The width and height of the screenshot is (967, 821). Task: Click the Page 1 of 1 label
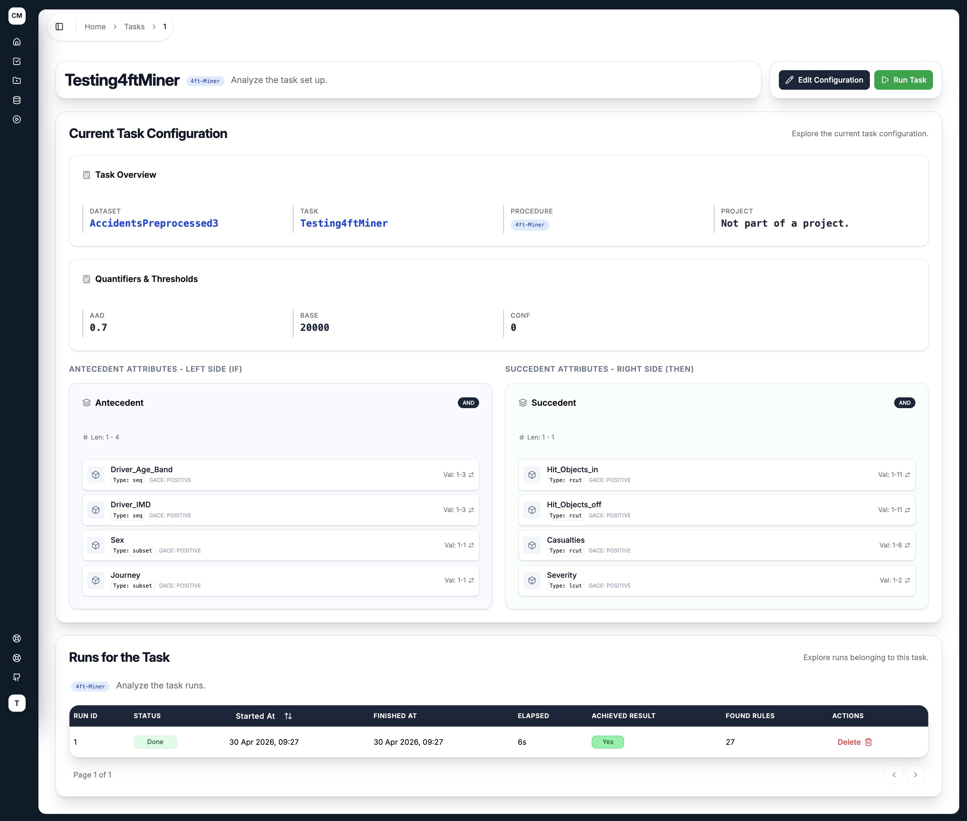[x=92, y=775]
